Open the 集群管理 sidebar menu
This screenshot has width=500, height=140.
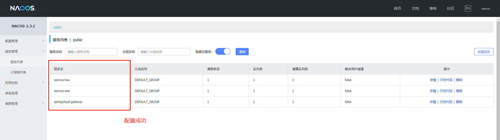tap(23, 104)
